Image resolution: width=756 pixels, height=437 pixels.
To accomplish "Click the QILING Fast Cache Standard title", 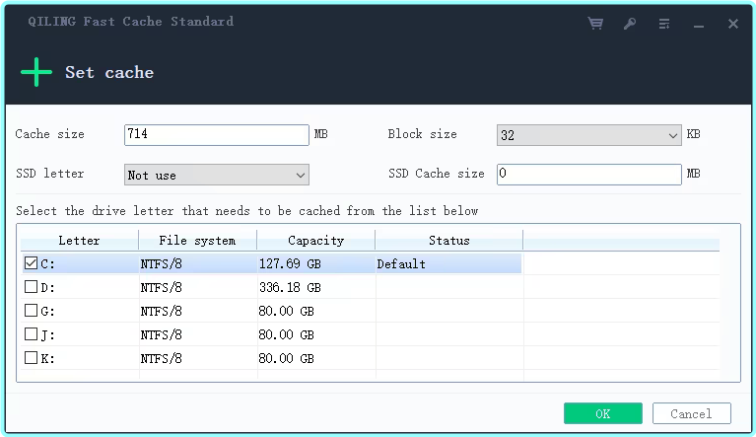I will tap(131, 22).
